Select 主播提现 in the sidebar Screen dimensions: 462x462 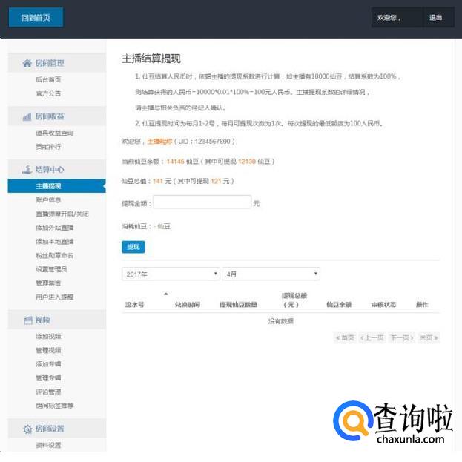tap(48, 187)
